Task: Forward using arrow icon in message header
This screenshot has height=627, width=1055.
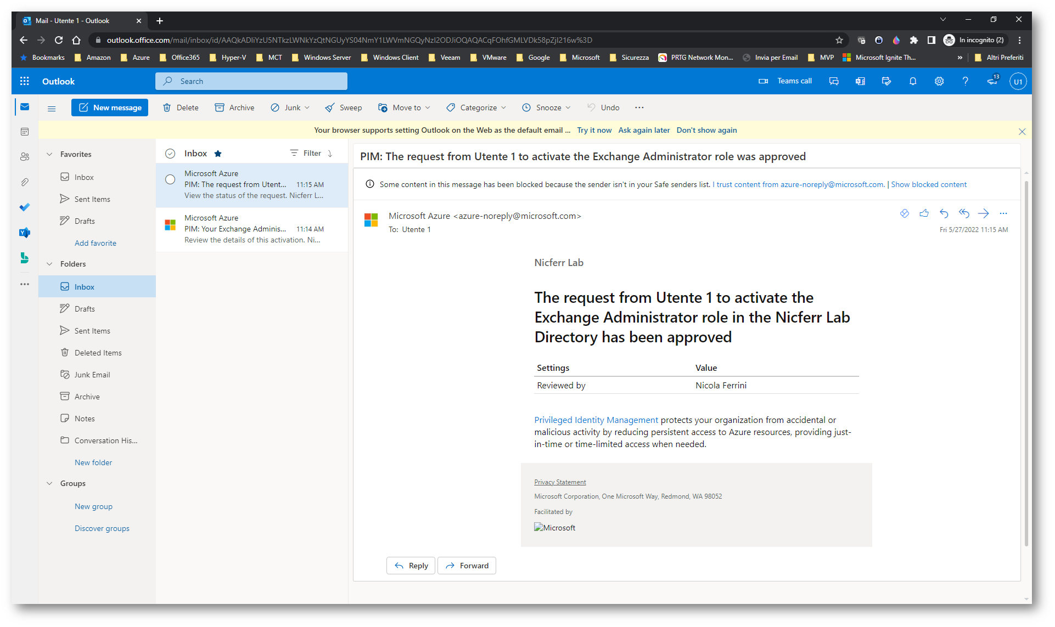Action: (984, 213)
